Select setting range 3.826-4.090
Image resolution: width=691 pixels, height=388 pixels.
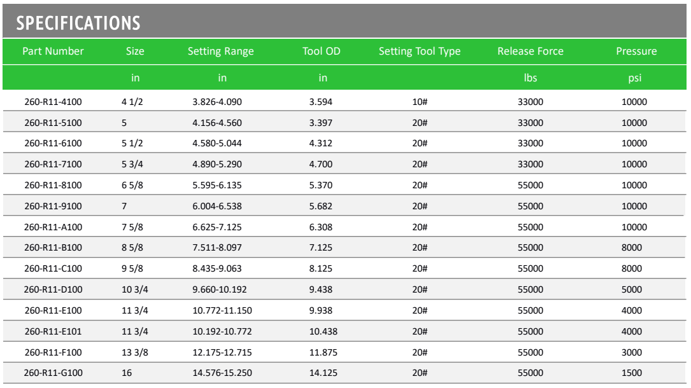pyautogui.click(x=217, y=102)
